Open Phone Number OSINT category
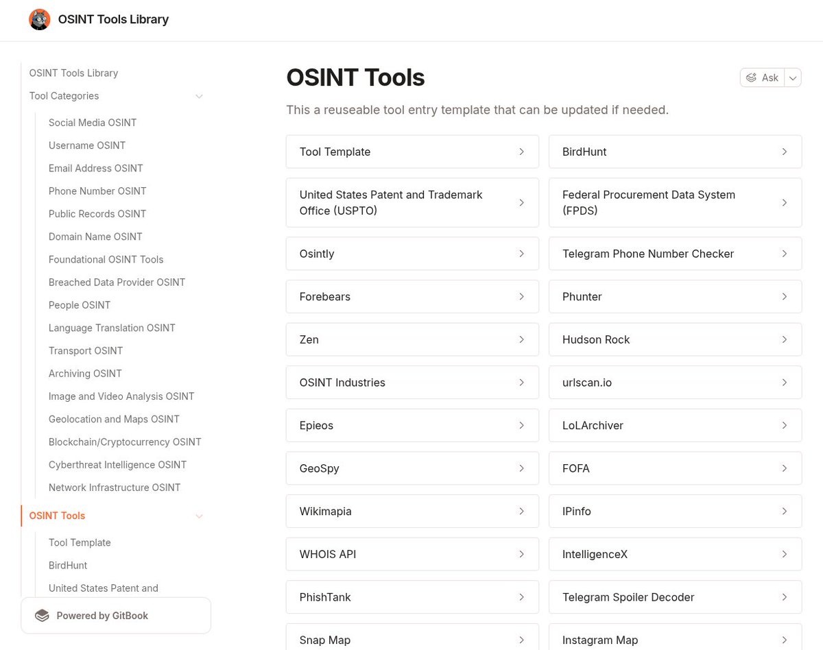The image size is (823, 650). coord(97,191)
